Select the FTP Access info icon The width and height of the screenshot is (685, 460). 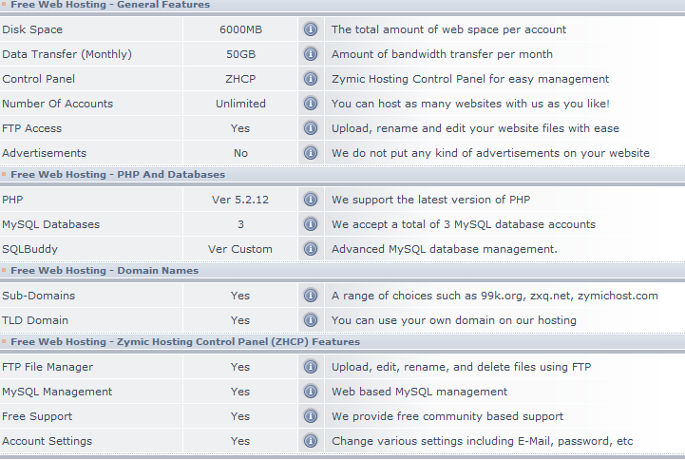[311, 128]
